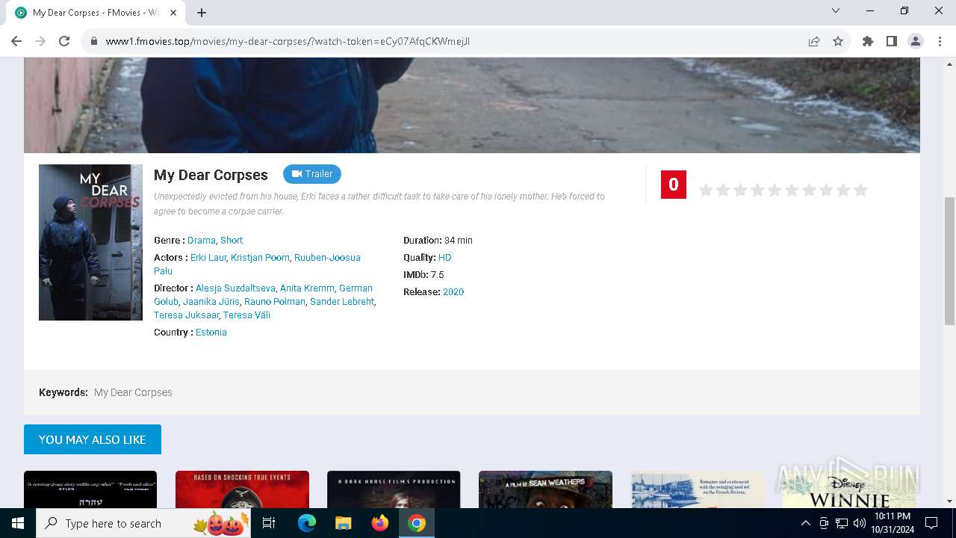Open the HD quality link
Viewport: 956px width, 538px height.
(445, 258)
